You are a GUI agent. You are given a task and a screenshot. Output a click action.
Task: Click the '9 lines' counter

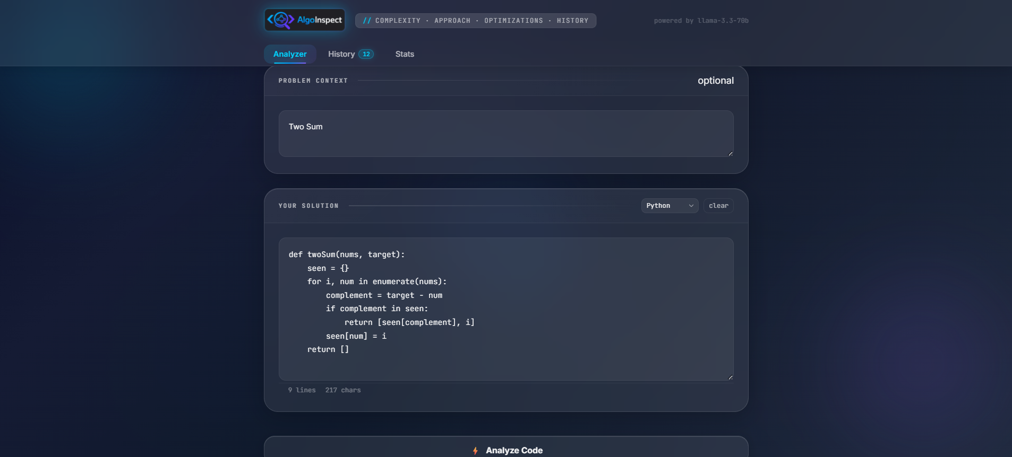(302, 390)
